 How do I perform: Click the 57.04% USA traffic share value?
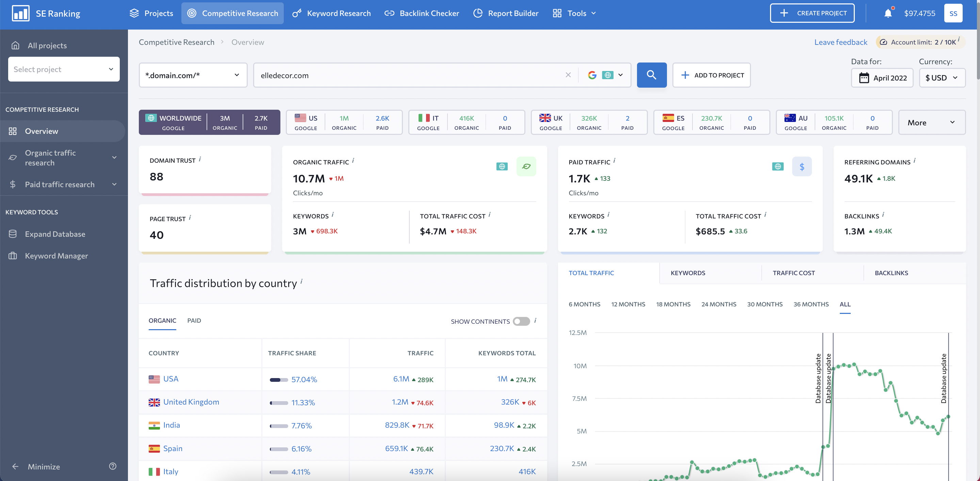click(x=304, y=379)
